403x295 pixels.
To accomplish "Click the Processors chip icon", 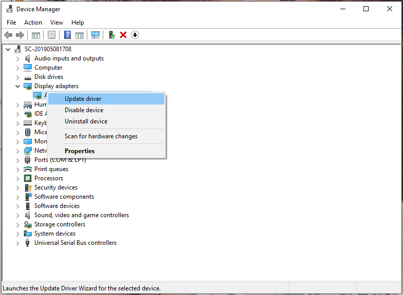I will point(28,178).
